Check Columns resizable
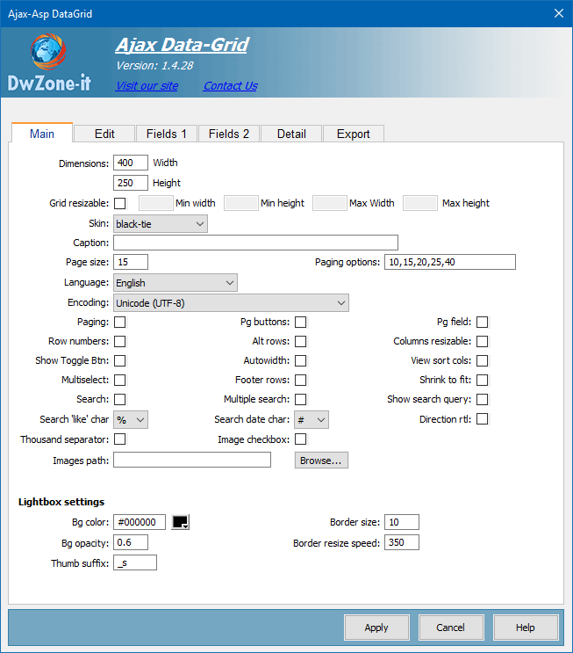573x653 pixels. click(483, 342)
